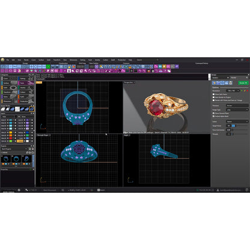The image size is (250, 250).
Task: Toggle the ground plane checkbox
Action: pos(213,113)
